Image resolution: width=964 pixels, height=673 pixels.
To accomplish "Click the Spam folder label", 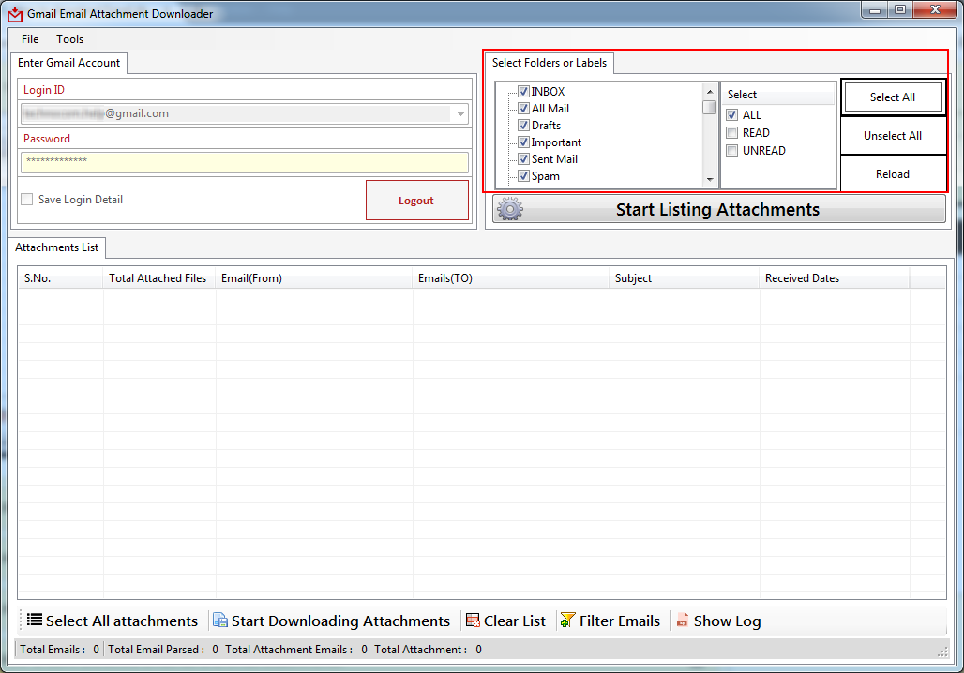I will click(546, 176).
